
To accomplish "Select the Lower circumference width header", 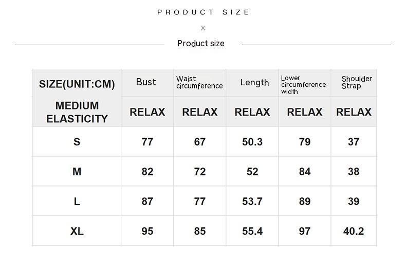I will tap(303, 85).
